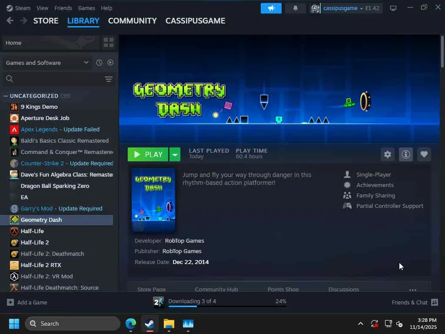This screenshot has width=445, height=334.
Task: Go to library Home
Action: 51,43
